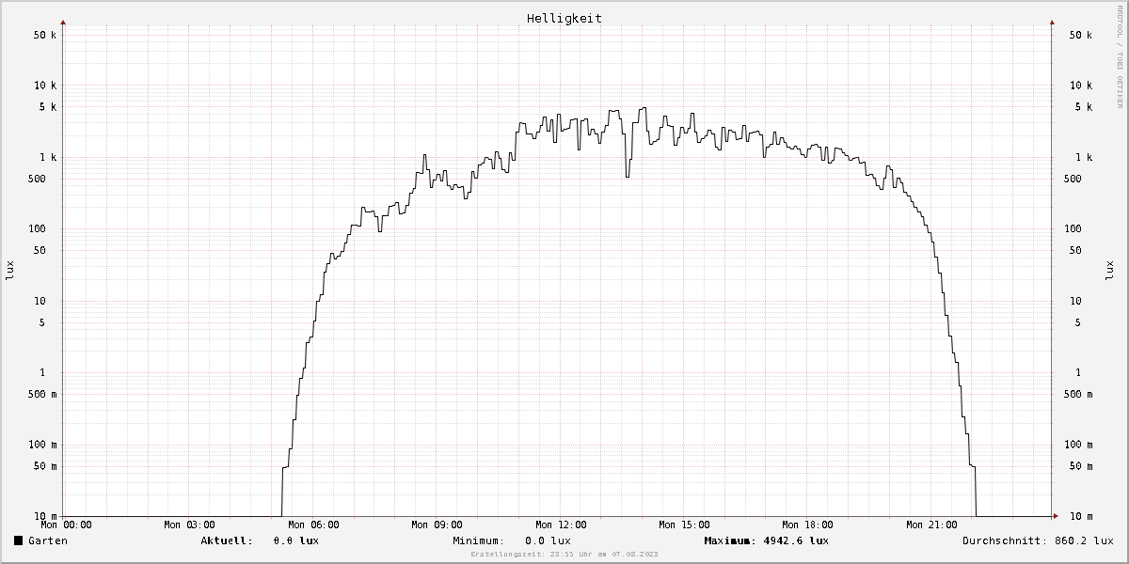Select x-axis label 'Mon 03:00'
This screenshot has height=564, width=1129.
189,525
